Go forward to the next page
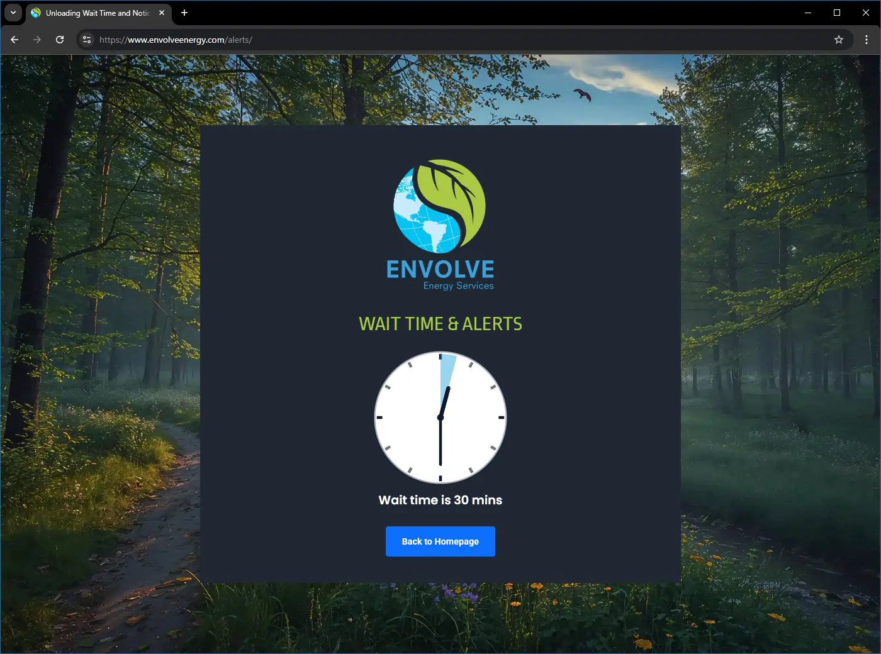This screenshot has height=654, width=881. (37, 40)
